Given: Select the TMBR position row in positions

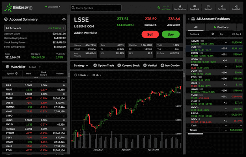Looking at the screenshot, I should (214, 97).
